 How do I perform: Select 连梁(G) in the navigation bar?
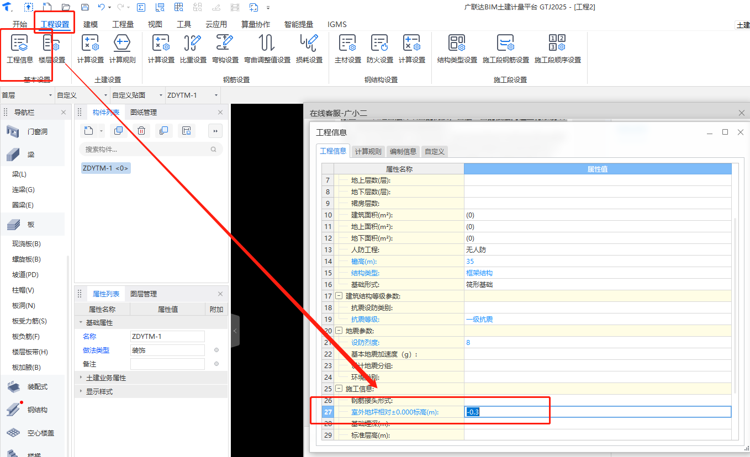pos(23,189)
